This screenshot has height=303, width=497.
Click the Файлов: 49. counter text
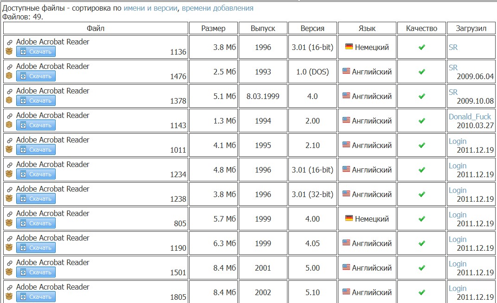point(23,17)
